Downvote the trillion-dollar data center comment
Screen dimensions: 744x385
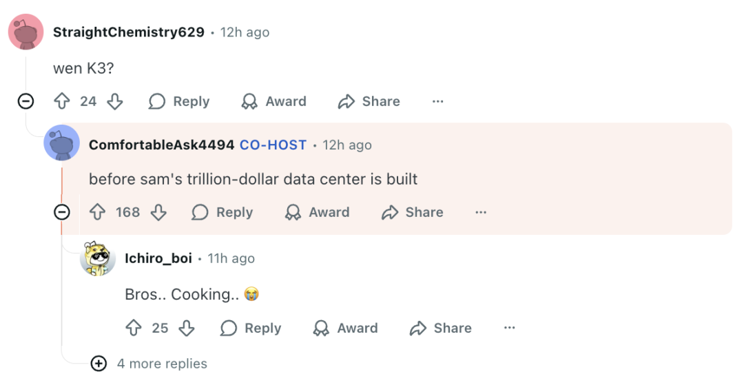[158, 212]
